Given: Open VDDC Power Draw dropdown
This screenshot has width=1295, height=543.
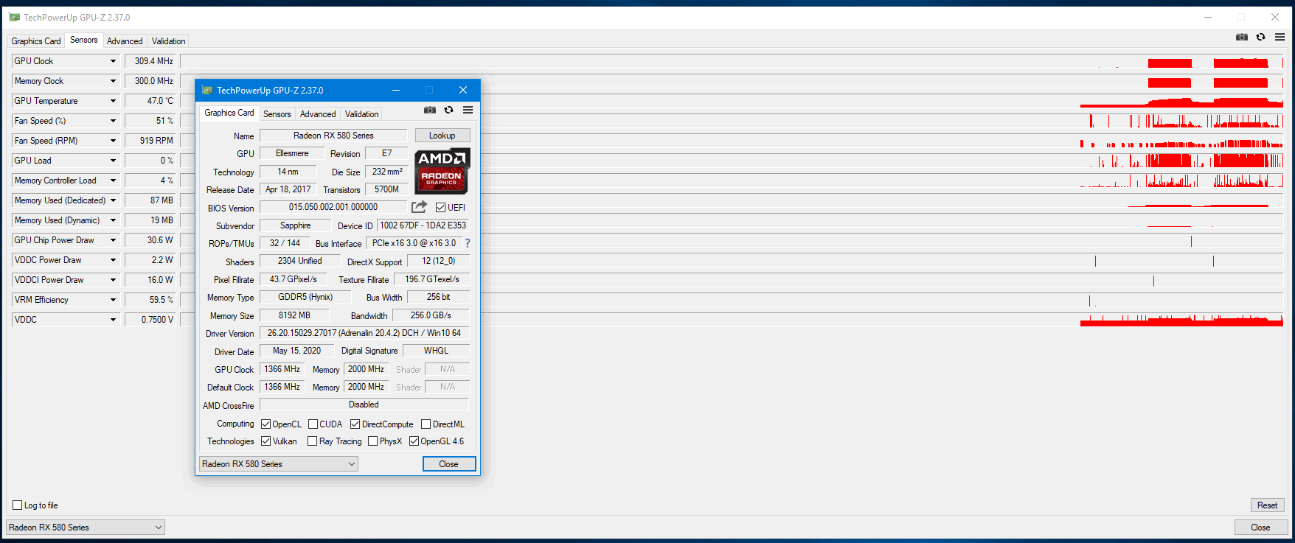Looking at the screenshot, I should tap(113, 260).
